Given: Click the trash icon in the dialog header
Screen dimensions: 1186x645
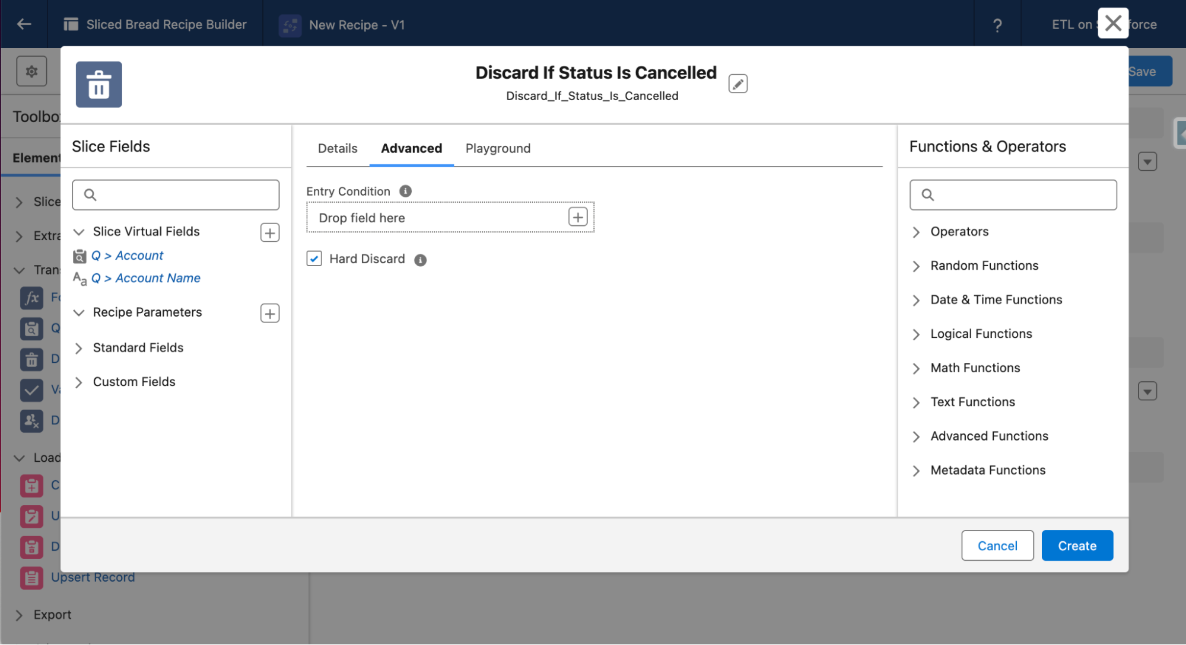Looking at the screenshot, I should 98,84.
